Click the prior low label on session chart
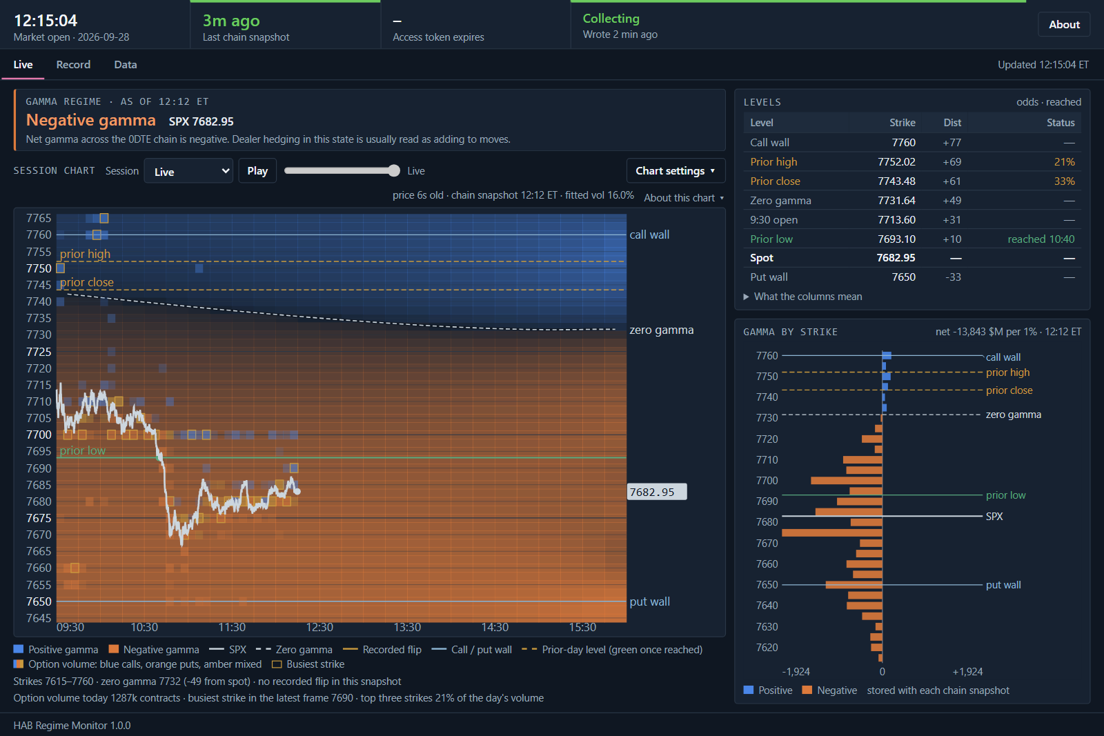The height and width of the screenshot is (736, 1104). (x=83, y=450)
